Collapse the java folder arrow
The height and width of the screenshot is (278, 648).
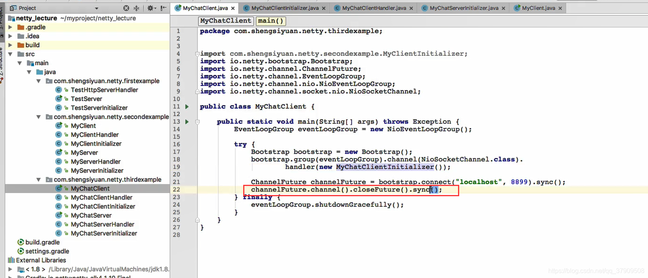pos(29,72)
